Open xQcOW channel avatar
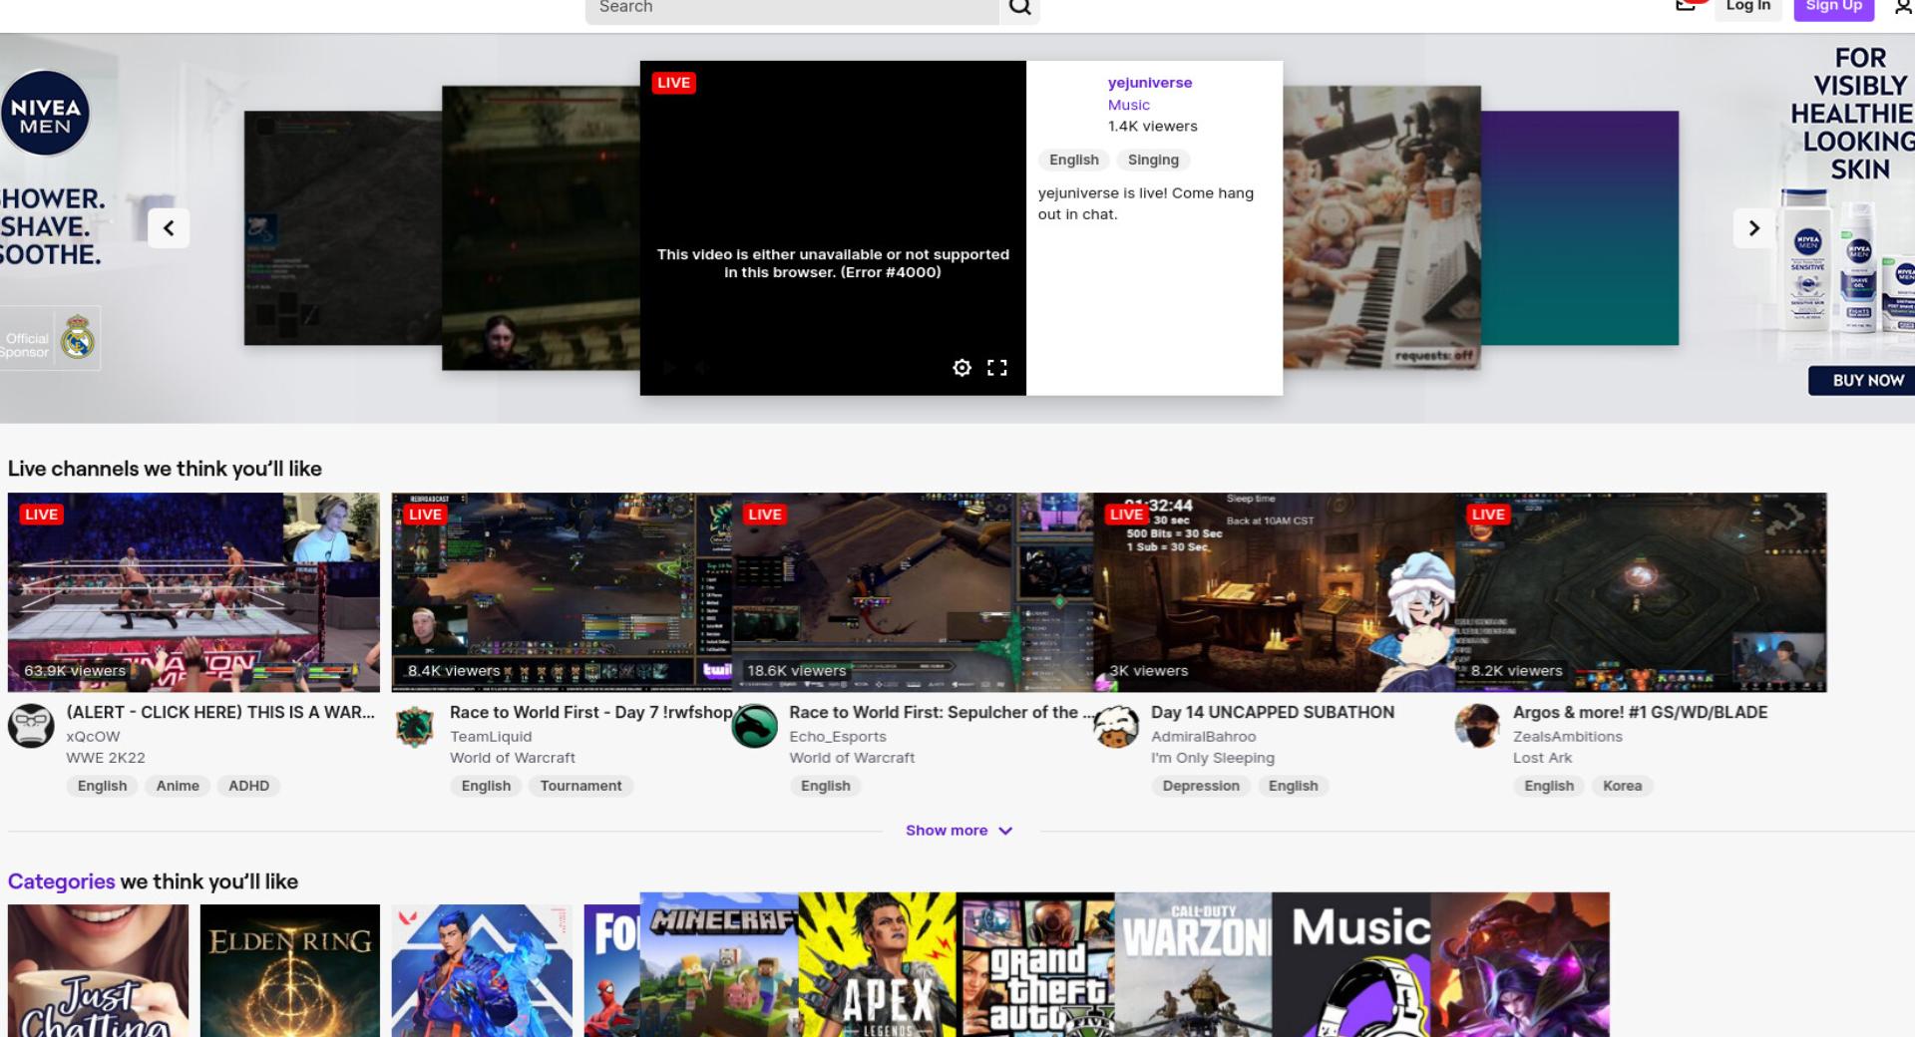 [31, 726]
